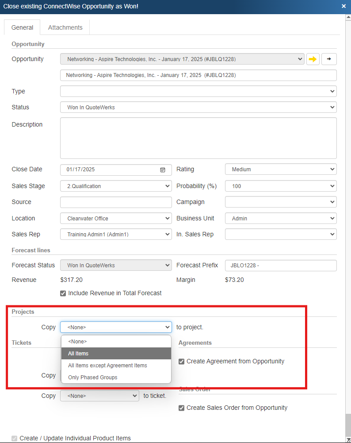Click the black arrow button beside Opportunity

pyautogui.click(x=328, y=59)
